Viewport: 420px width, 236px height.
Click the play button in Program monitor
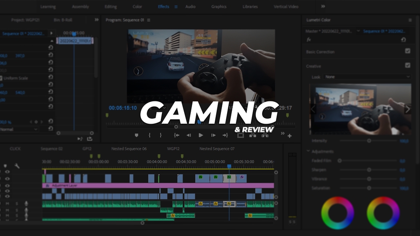coord(201,135)
